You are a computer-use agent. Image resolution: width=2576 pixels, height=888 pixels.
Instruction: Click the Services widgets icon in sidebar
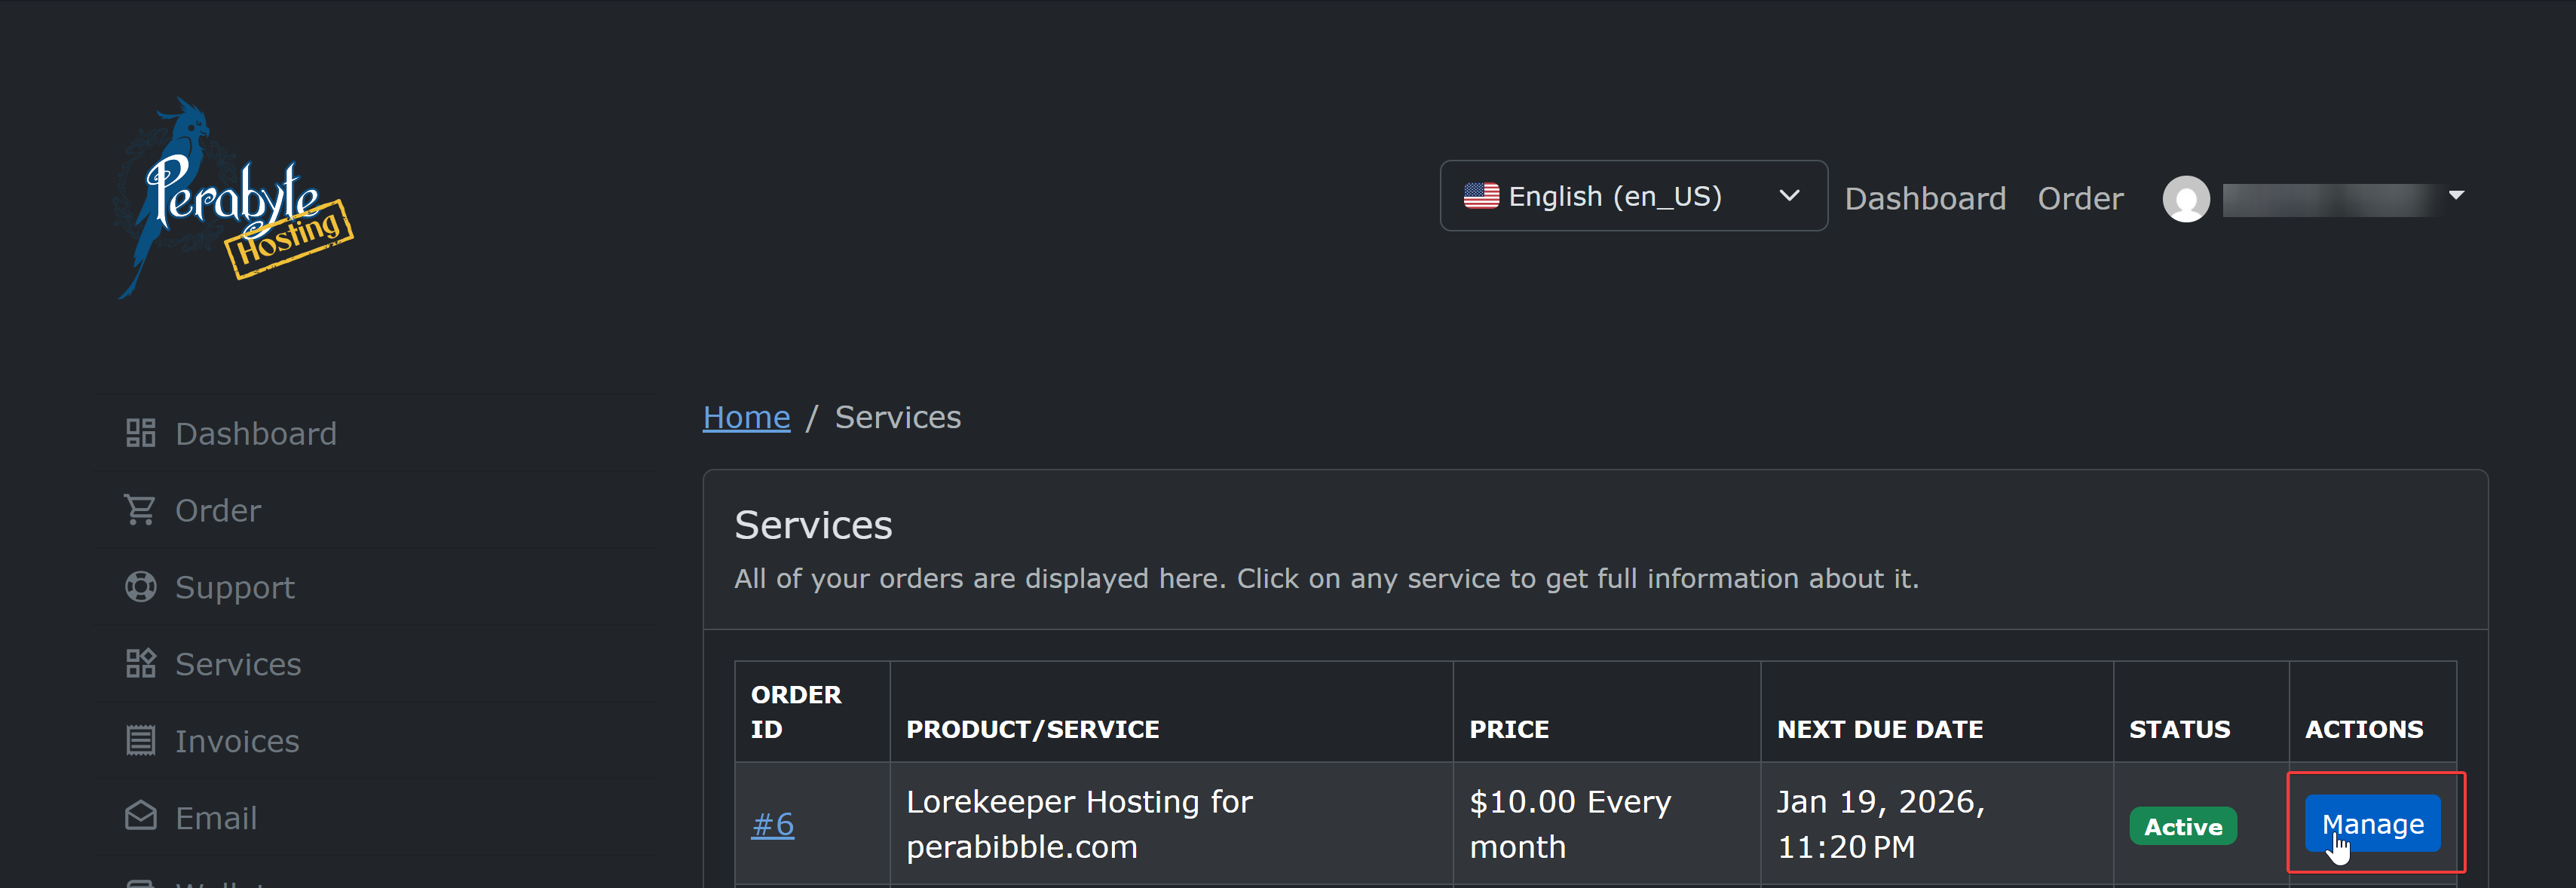141,664
